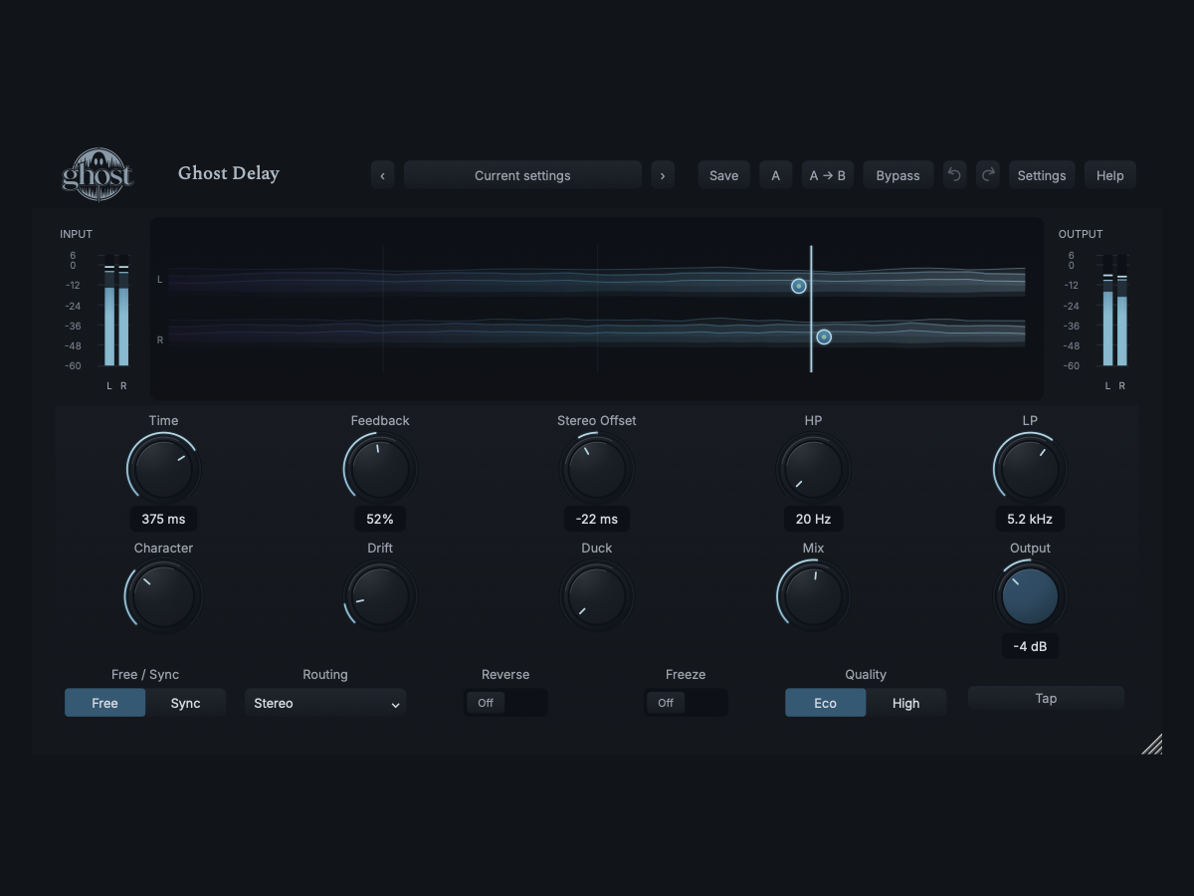
Task: Click the Ghost Delay title text
Action: point(229,173)
